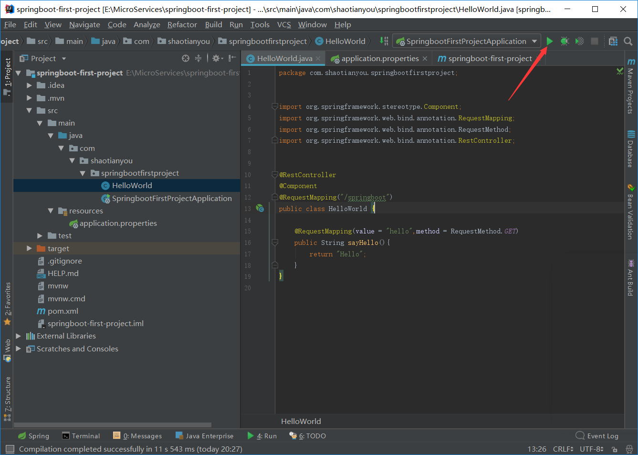638x455 pixels.
Task: Click the Spring bean gutter icon on line 13
Action: [260, 208]
